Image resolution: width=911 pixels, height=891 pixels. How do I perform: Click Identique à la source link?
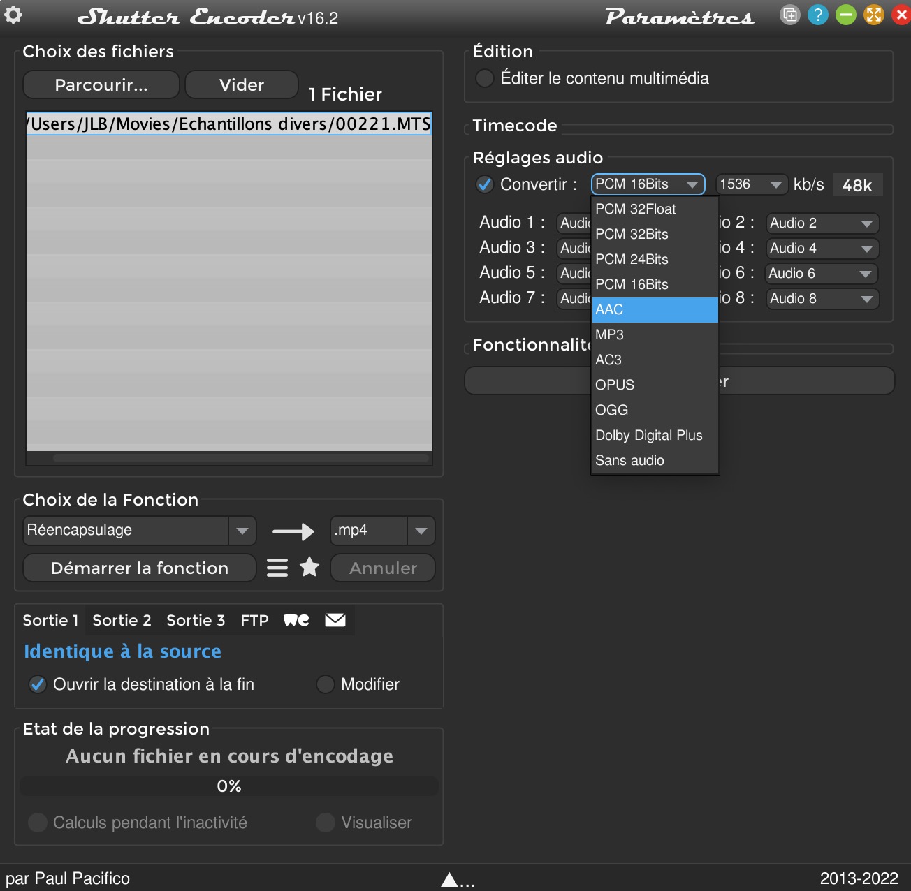coord(122,651)
